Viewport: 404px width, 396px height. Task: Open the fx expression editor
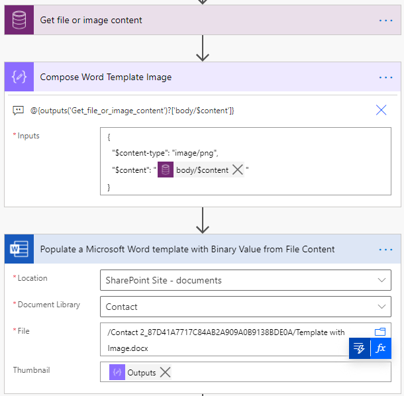tap(381, 348)
